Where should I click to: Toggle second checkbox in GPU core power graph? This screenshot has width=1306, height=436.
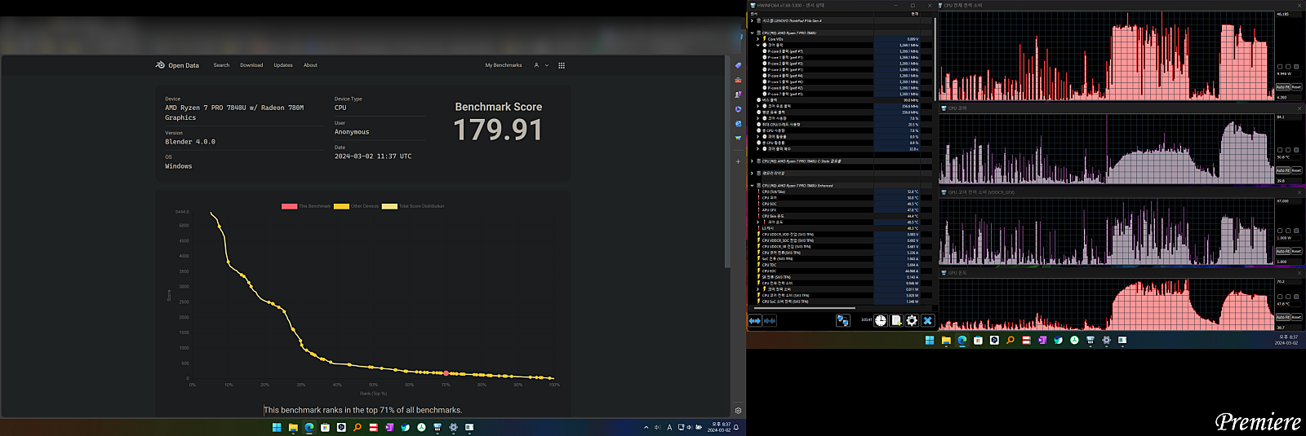1288,231
